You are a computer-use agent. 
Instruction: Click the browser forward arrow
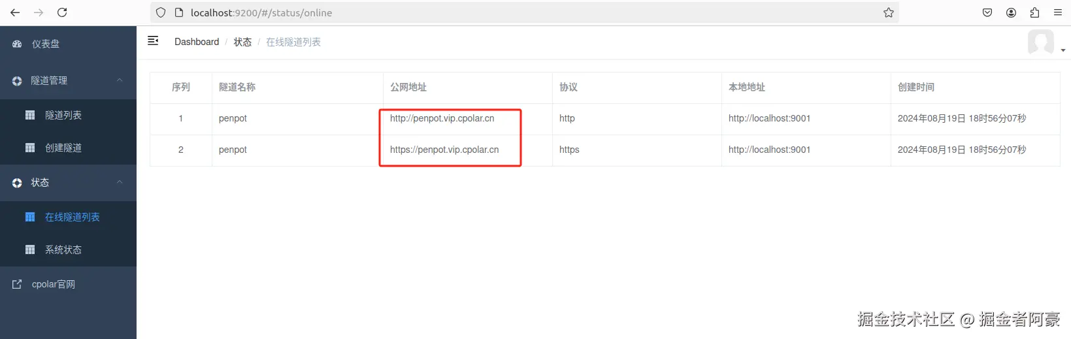pos(39,12)
